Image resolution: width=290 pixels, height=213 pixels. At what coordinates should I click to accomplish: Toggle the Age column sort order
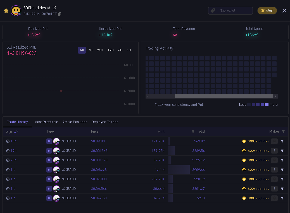pyautogui.click(x=16, y=131)
